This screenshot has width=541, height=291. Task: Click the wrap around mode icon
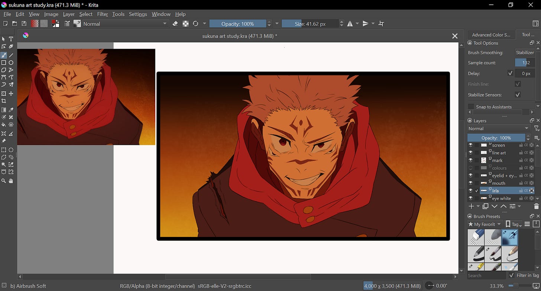pos(381,24)
